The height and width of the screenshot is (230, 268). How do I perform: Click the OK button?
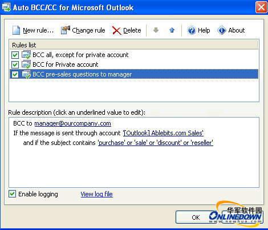pyautogui.click(x=196, y=217)
